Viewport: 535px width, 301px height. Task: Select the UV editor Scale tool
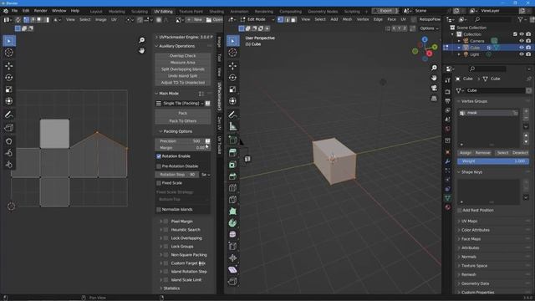[9, 89]
